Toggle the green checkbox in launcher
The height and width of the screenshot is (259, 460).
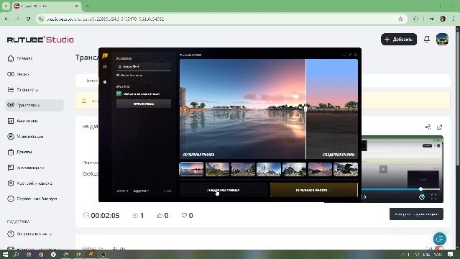coord(119,94)
